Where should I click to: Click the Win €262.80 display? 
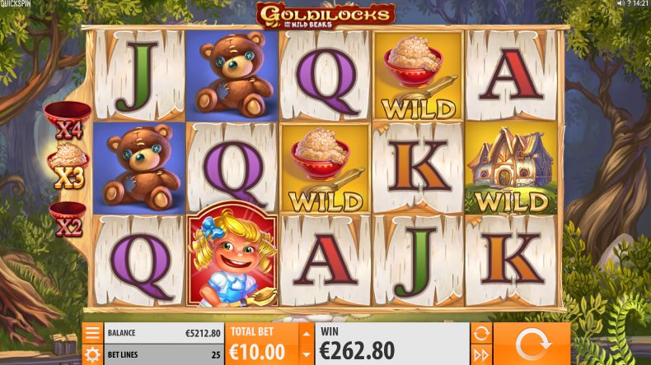coord(392,344)
